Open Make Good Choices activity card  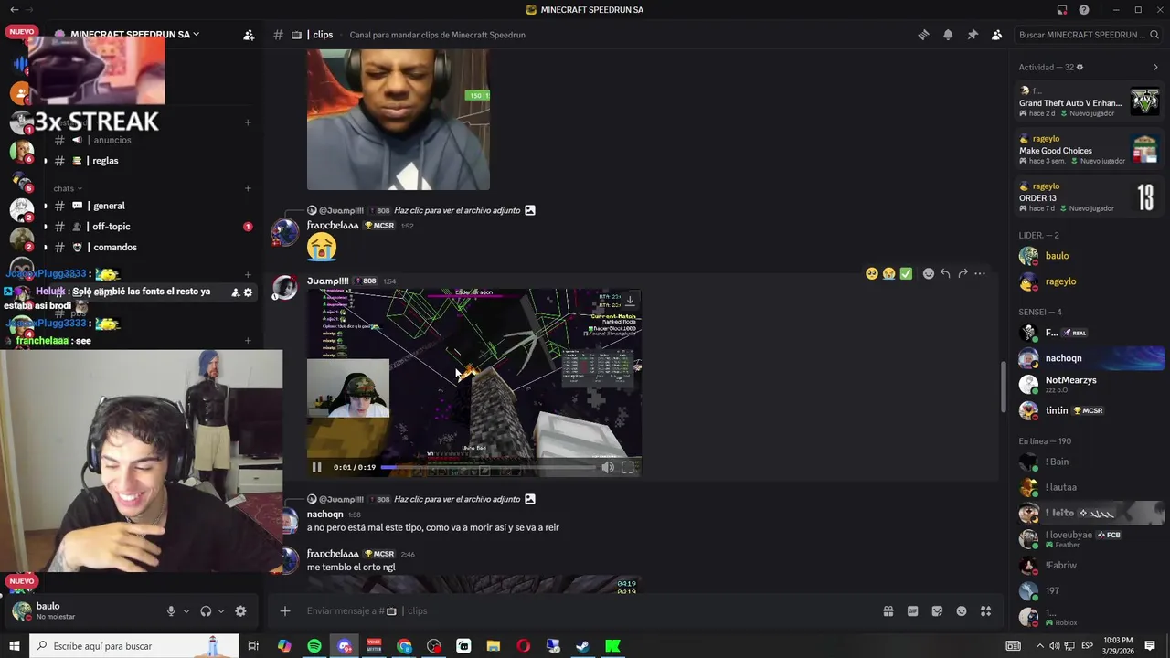1089,150
